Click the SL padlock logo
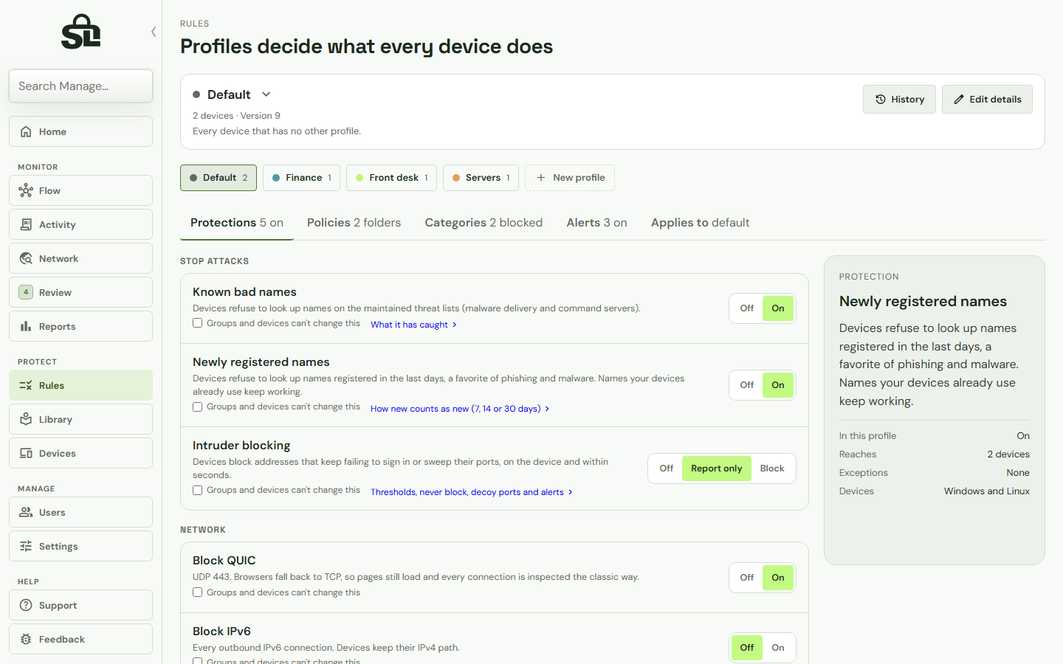 pos(80,32)
